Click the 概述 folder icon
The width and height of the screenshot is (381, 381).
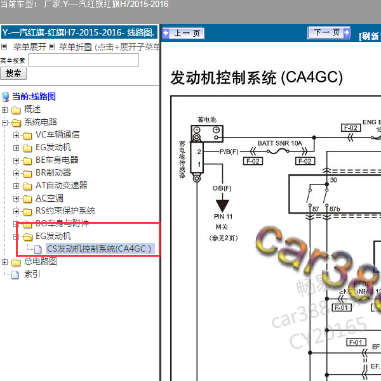point(16,110)
